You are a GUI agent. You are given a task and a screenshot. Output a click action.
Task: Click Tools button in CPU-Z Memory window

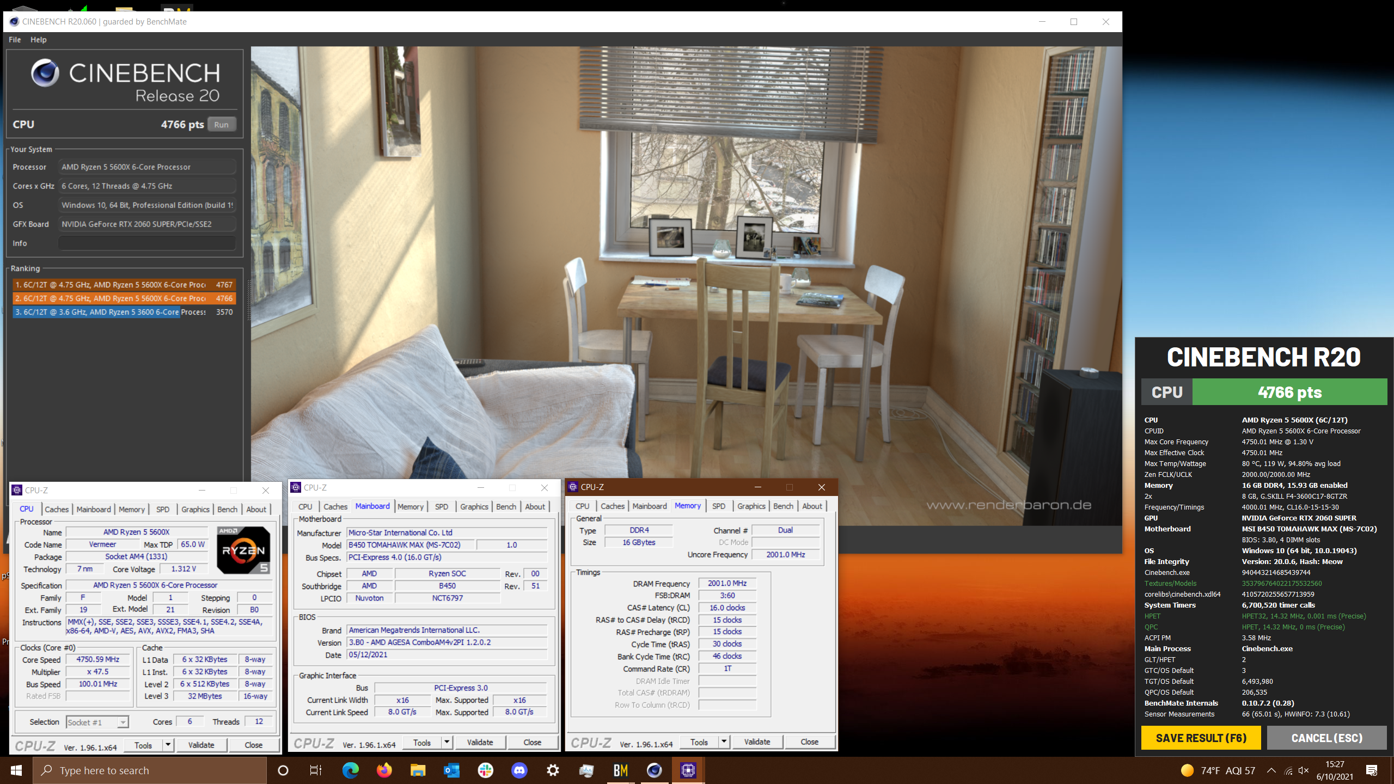(x=699, y=742)
